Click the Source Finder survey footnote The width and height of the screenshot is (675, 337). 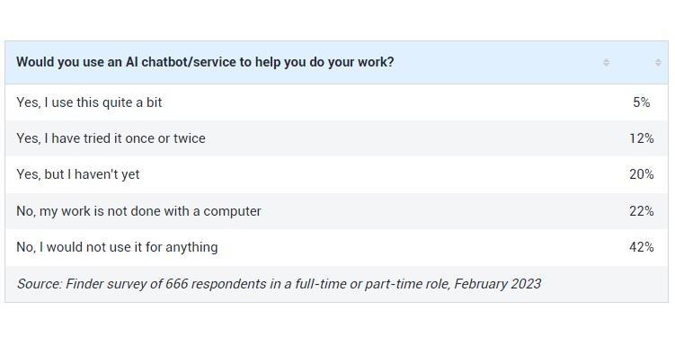pos(279,284)
